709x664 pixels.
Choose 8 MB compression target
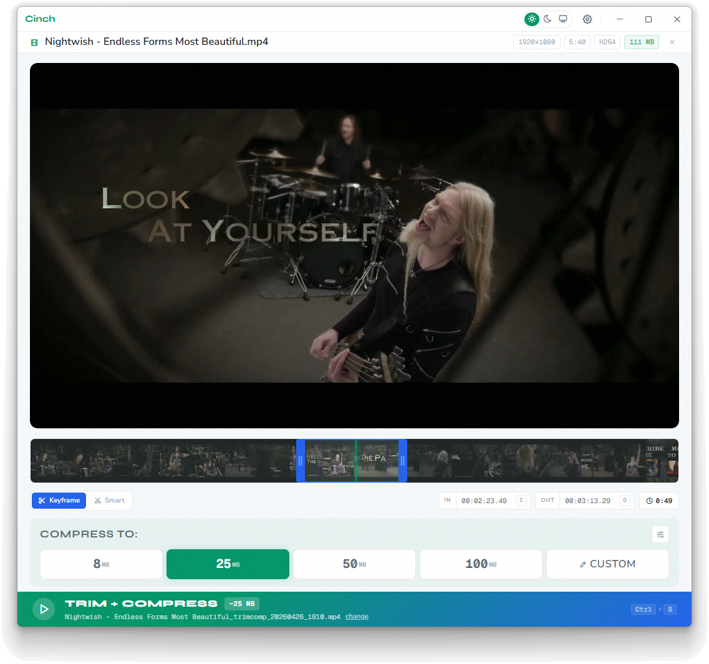(x=101, y=564)
